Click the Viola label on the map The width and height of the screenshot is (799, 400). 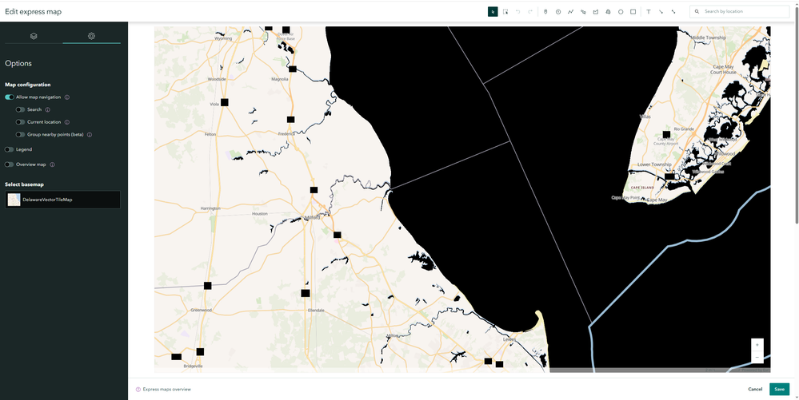214,104
